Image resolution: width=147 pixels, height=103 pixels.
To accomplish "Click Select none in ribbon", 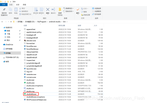I will click(96, 11).
